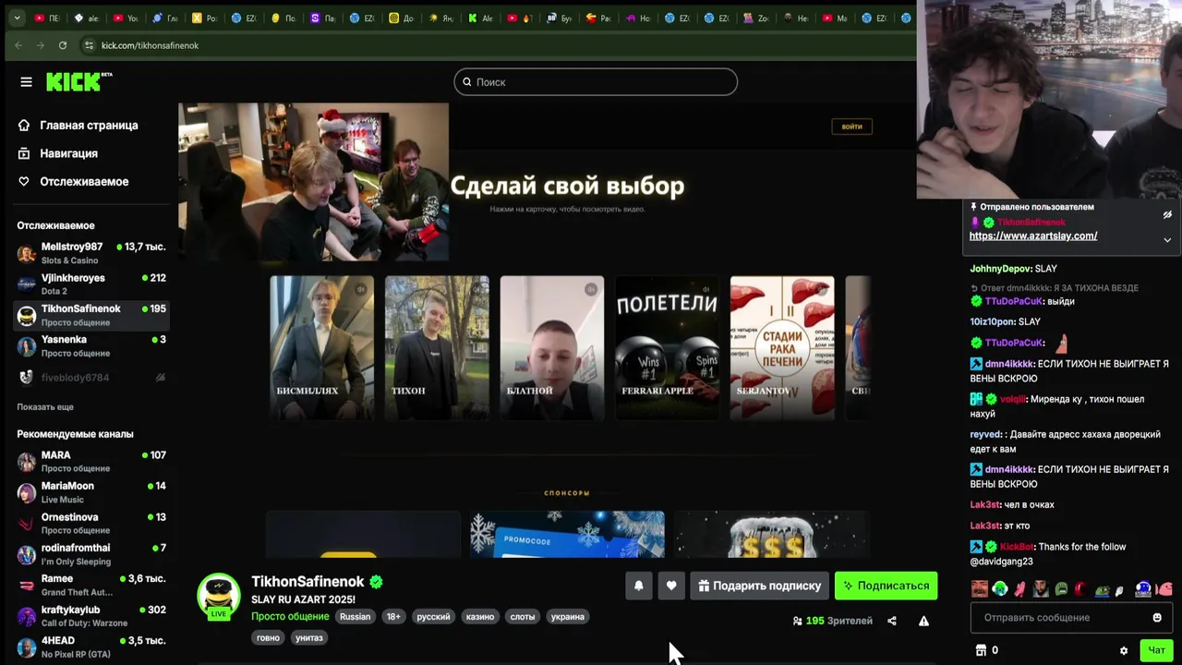The width and height of the screenshot is (1182, 665).
Task: Open the emoji picker in chat input
Action: click(x=1157, y=617)
